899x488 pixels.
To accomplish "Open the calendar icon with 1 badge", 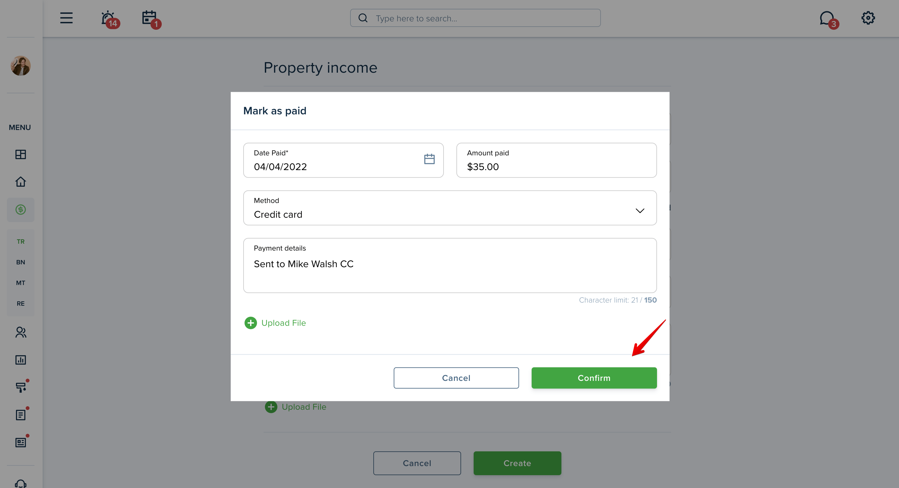I will [151, 19].
